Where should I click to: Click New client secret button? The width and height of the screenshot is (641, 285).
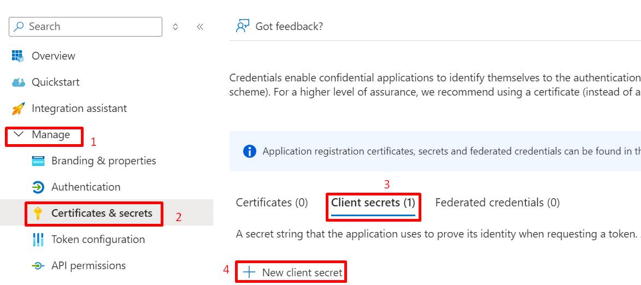[293, 272]
